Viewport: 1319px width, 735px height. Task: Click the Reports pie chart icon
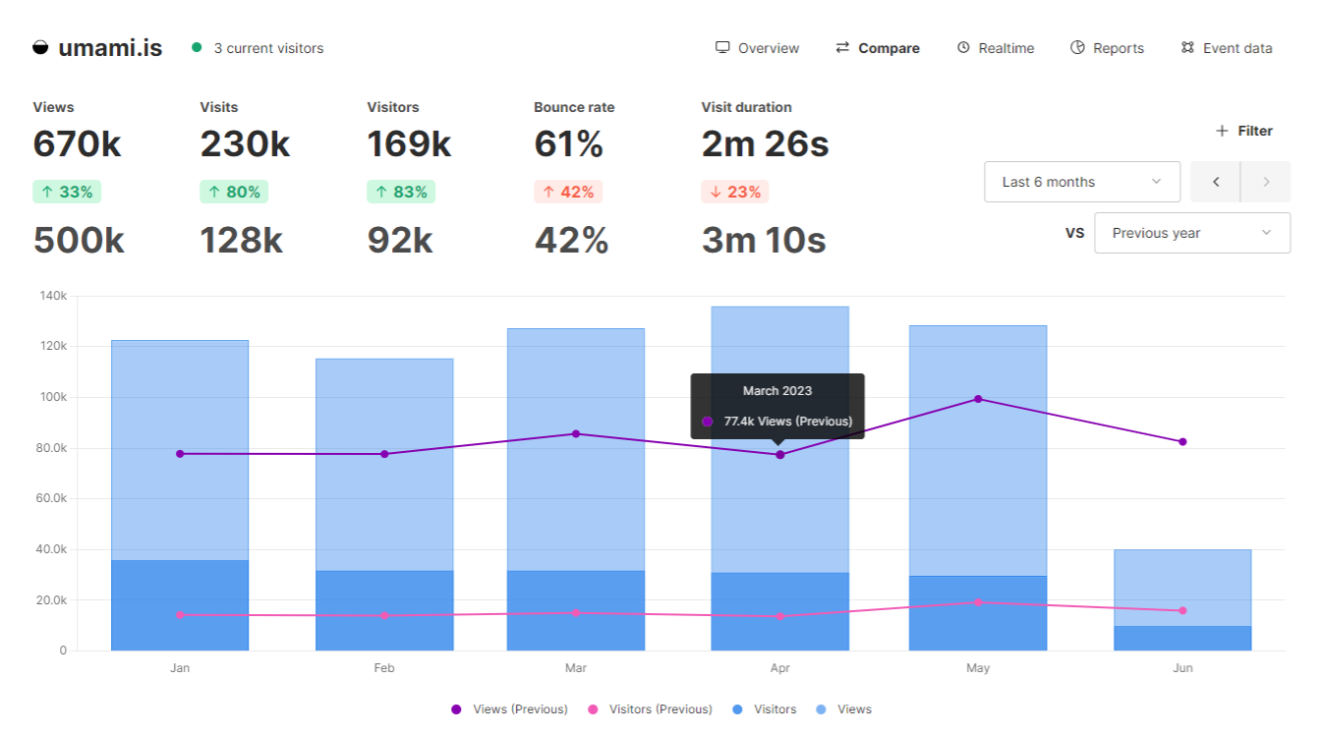pos(1077,47)
